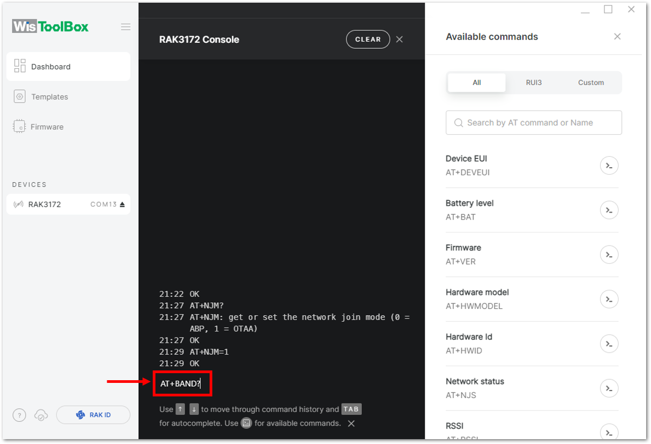
Task: Dismiss the command history hint
Action: point(351,423)
